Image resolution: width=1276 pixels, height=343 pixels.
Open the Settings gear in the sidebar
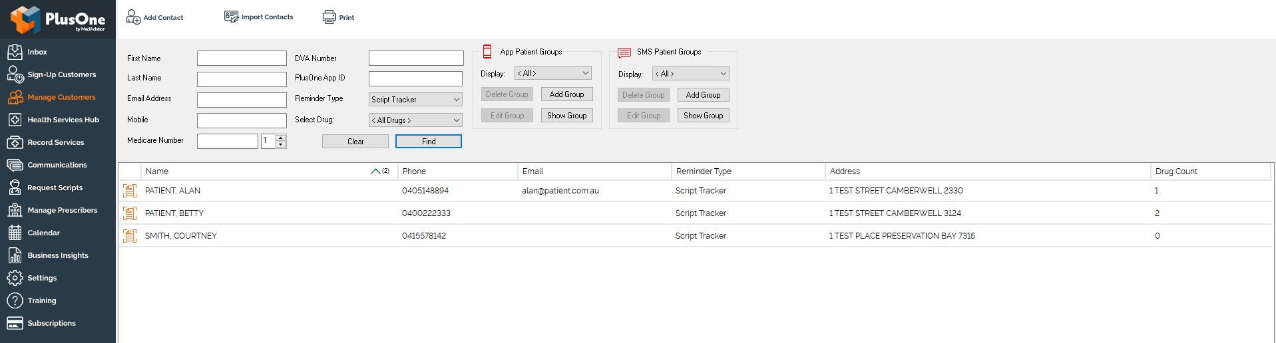coord(15,278)
